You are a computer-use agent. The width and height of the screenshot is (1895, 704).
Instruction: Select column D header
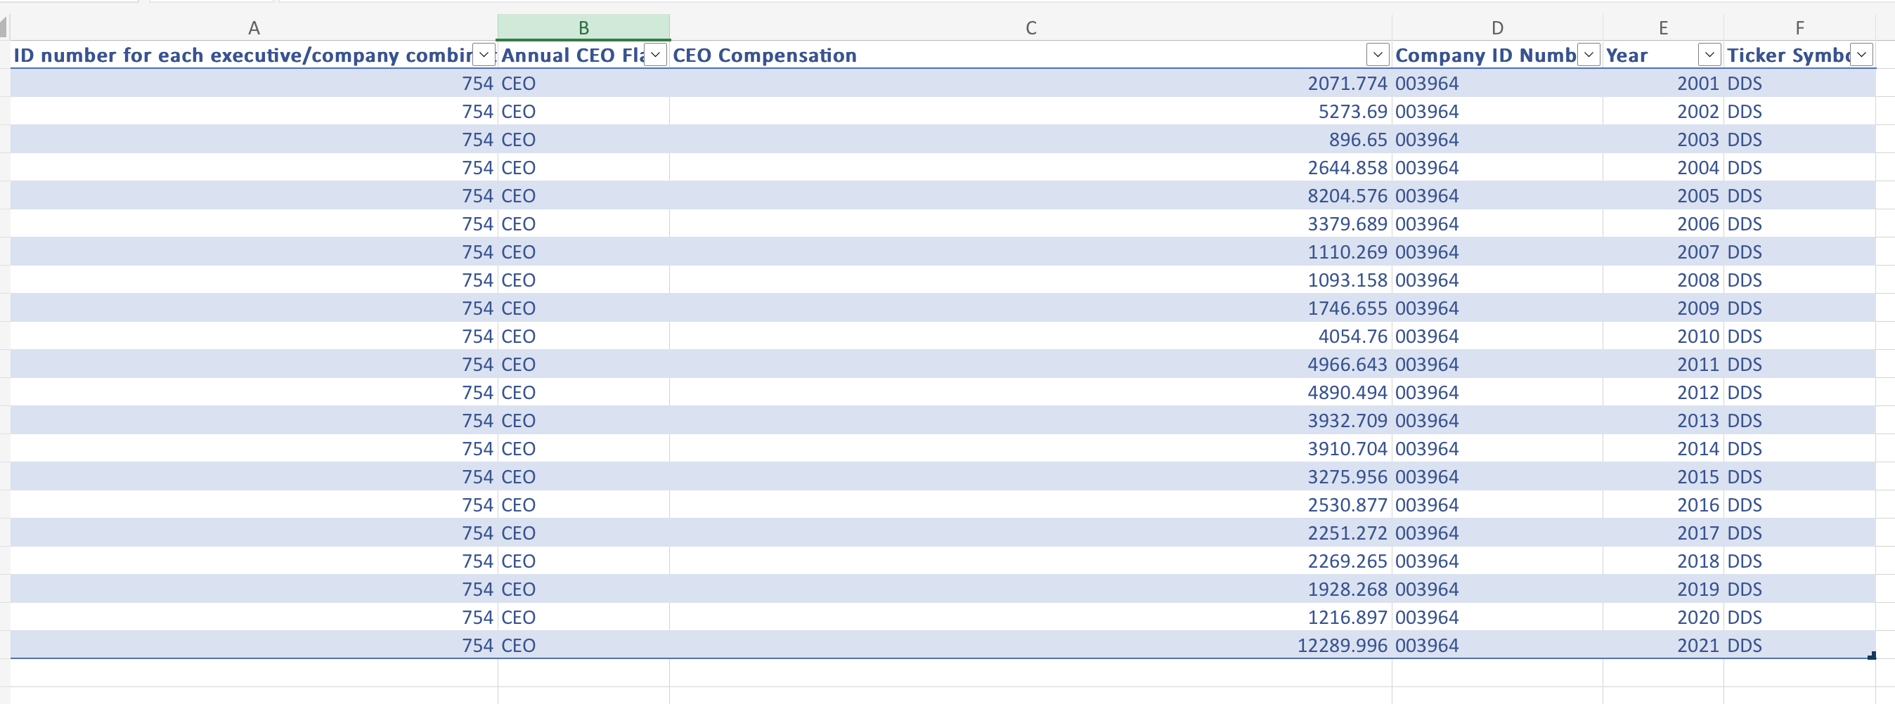(1497, 28)
